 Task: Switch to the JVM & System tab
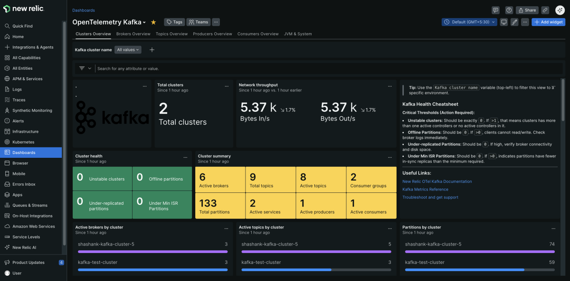298,34
